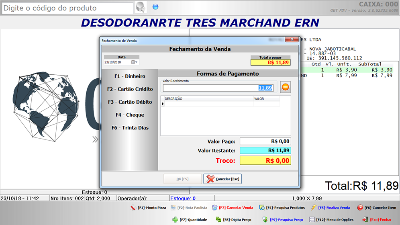Choose F3 - Cartão Débito option
Screen dimensions: 400x225
click(130, 102)
